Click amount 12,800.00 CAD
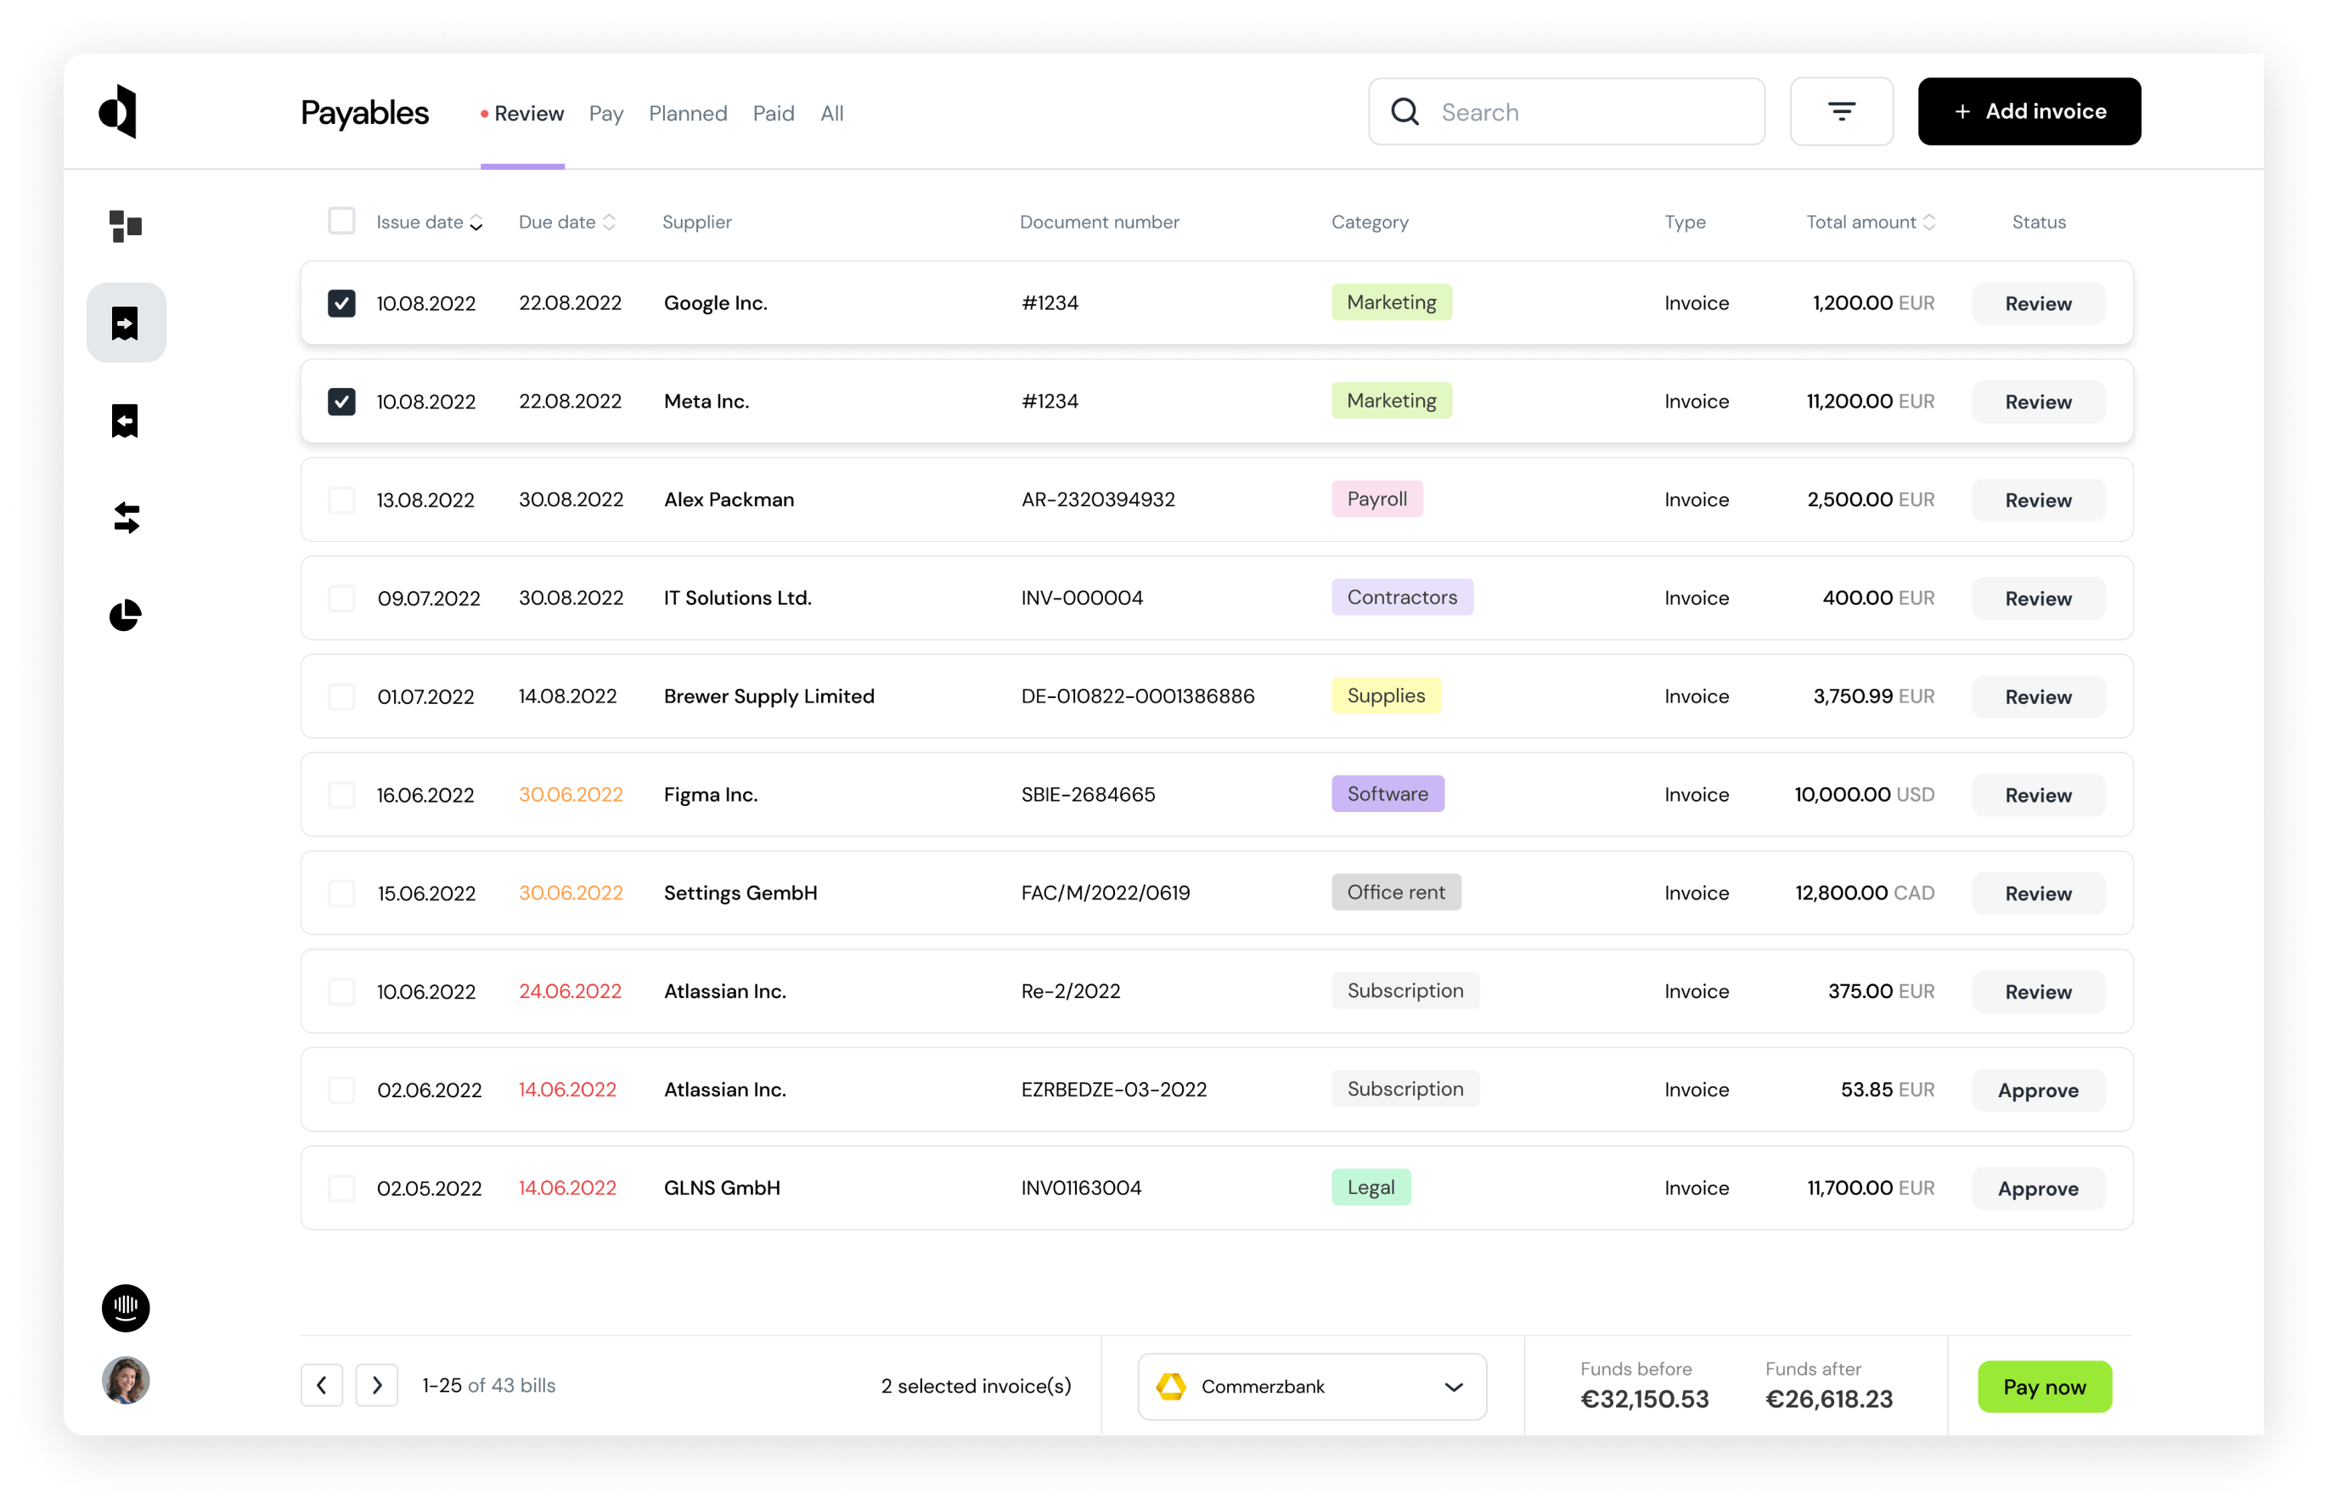The image size is (2336, 1510). pos(1865,893)
